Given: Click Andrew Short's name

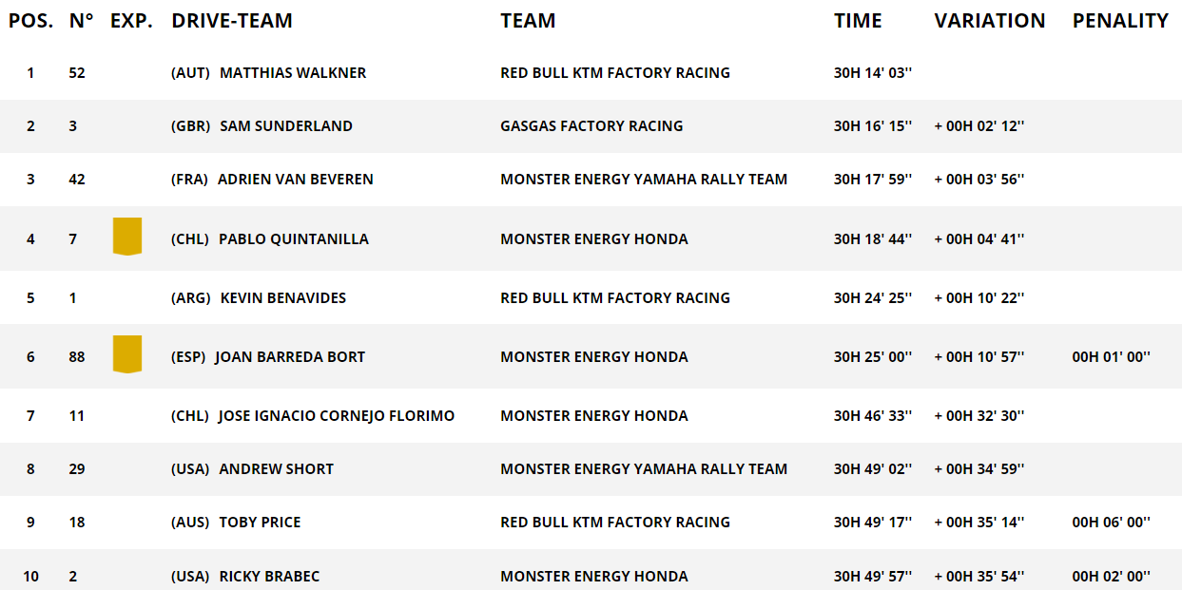Looking at the screenshot, I should click(x=277, y=469).
